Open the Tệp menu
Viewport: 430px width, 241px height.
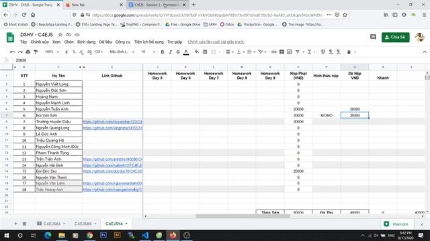coord(24,42)
